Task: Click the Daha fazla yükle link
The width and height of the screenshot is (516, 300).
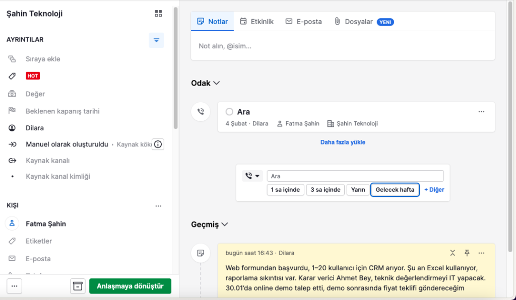Action: (343, 142)
